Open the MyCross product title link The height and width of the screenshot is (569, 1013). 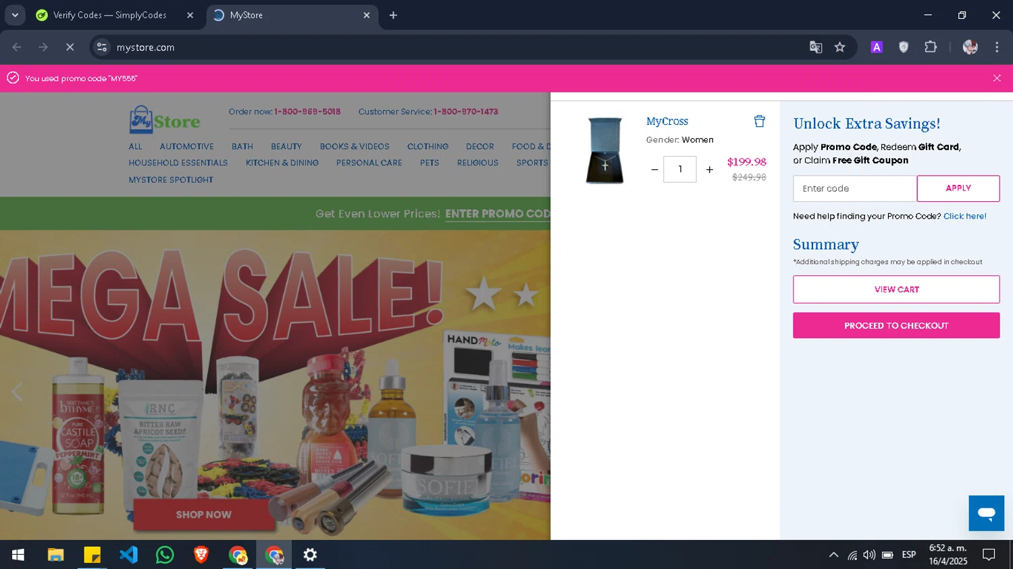click(x=667, y=121)
